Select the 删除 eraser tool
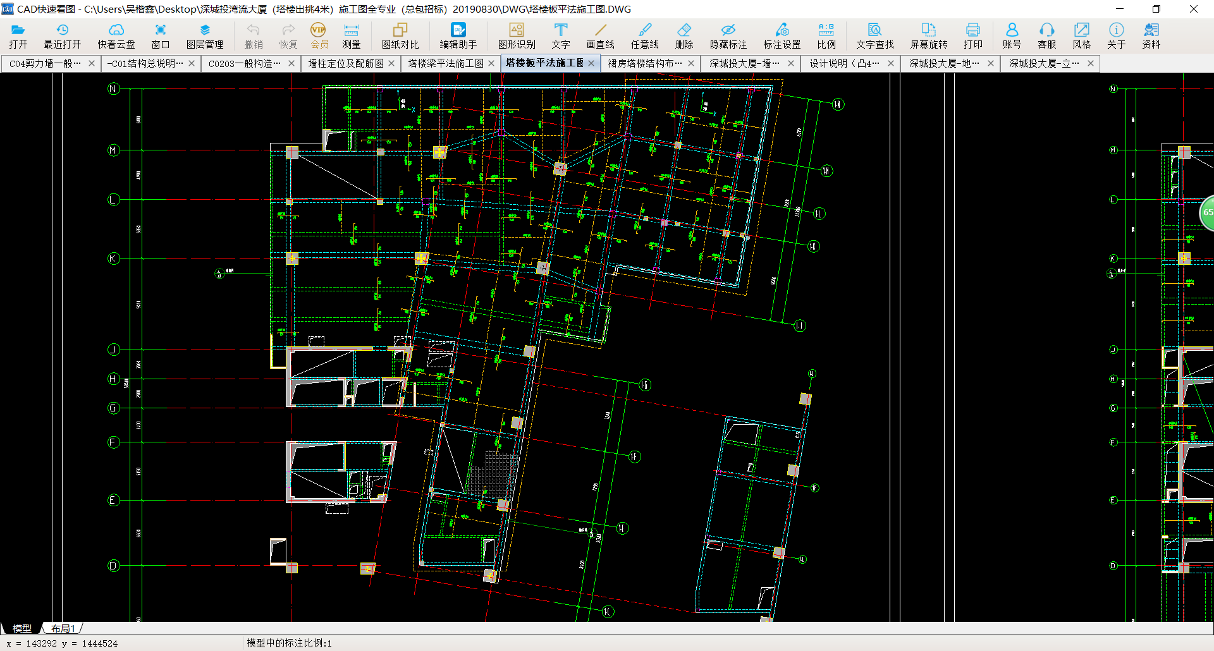 coord(684,36)
